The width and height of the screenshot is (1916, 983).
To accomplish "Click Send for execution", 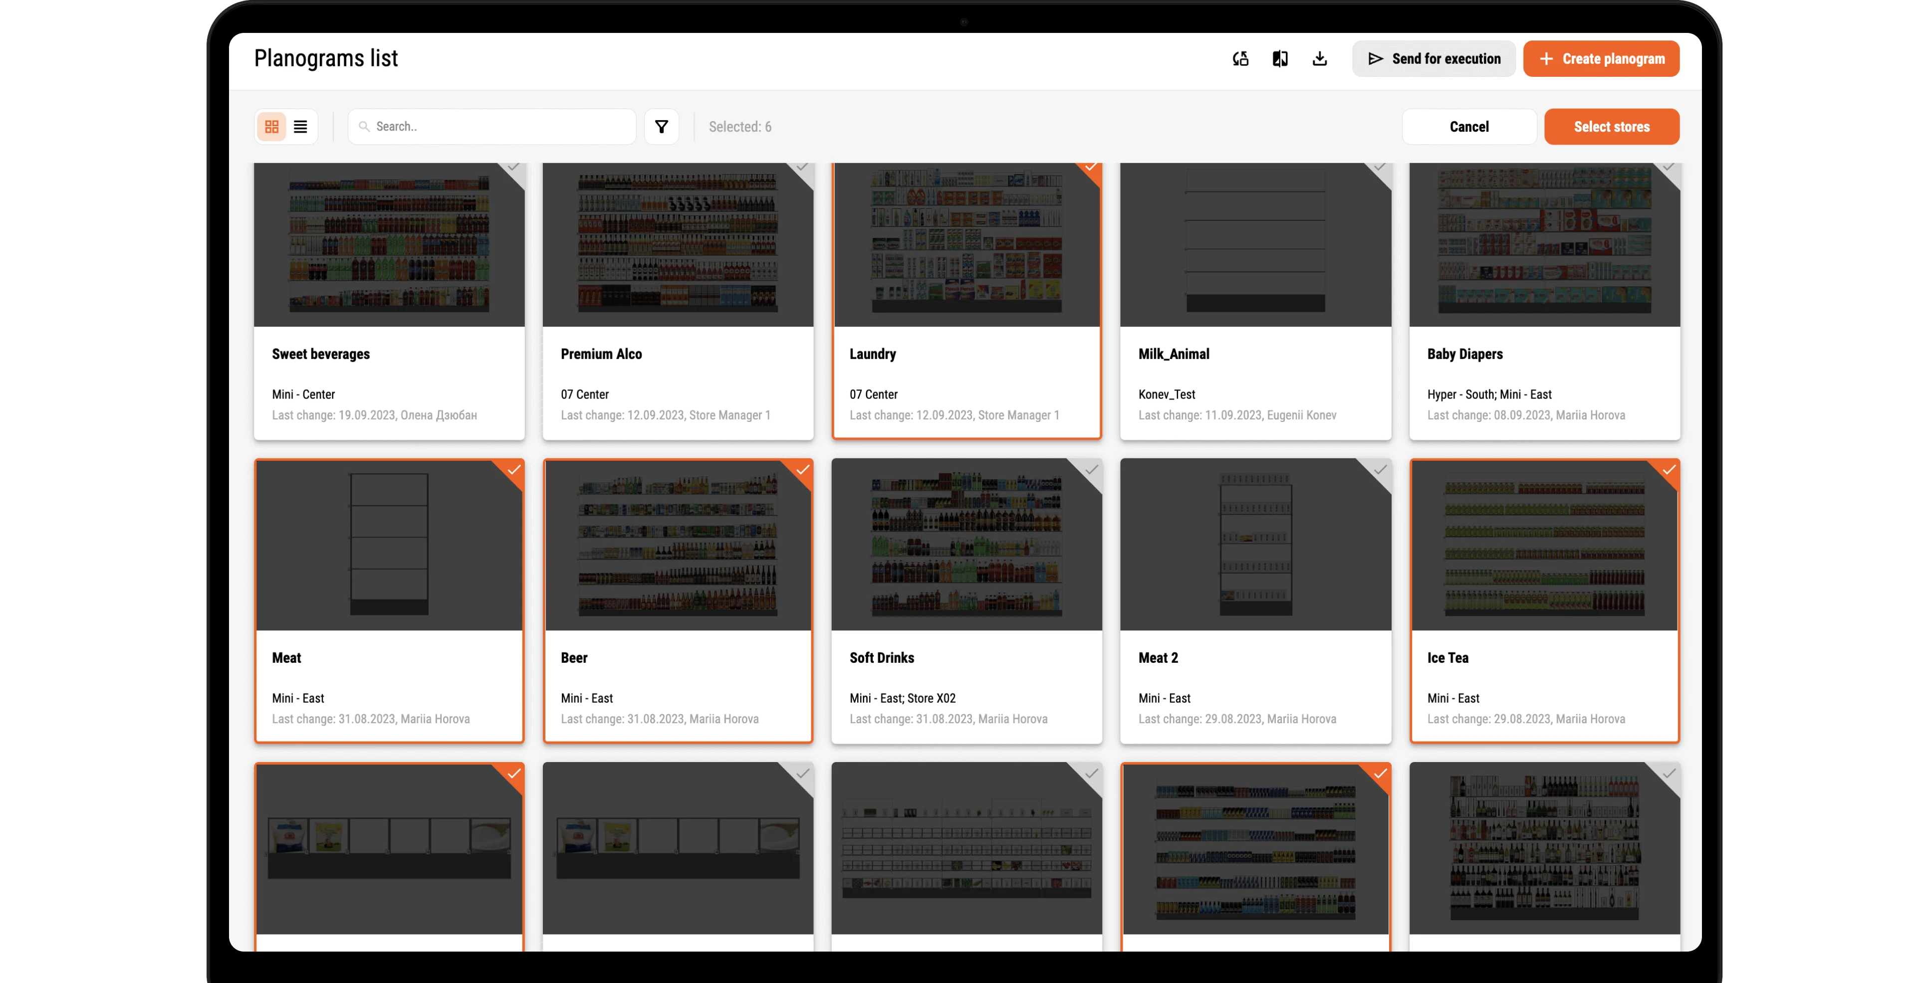I will pos(1434,58).
